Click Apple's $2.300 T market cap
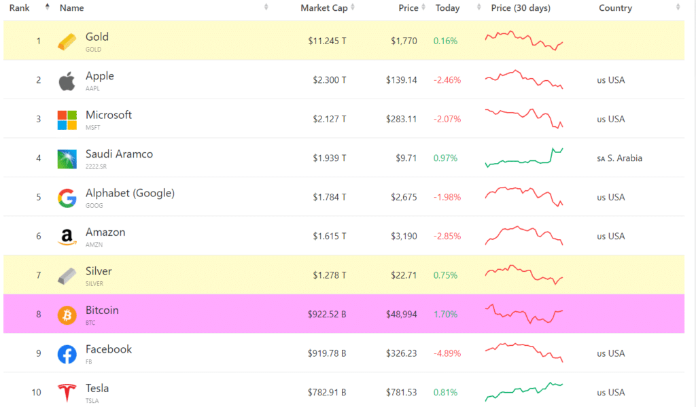The image size is (696, 407). pyautogui.click(x=330, y=80)
